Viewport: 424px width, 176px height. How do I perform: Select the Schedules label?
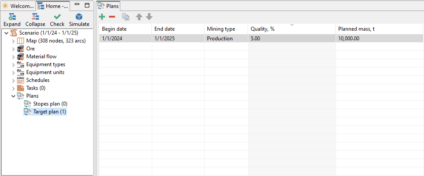point(38,80)
